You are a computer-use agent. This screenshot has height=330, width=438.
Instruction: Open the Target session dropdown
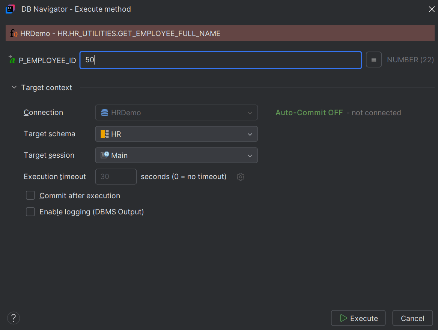click(x=250, y=155)
